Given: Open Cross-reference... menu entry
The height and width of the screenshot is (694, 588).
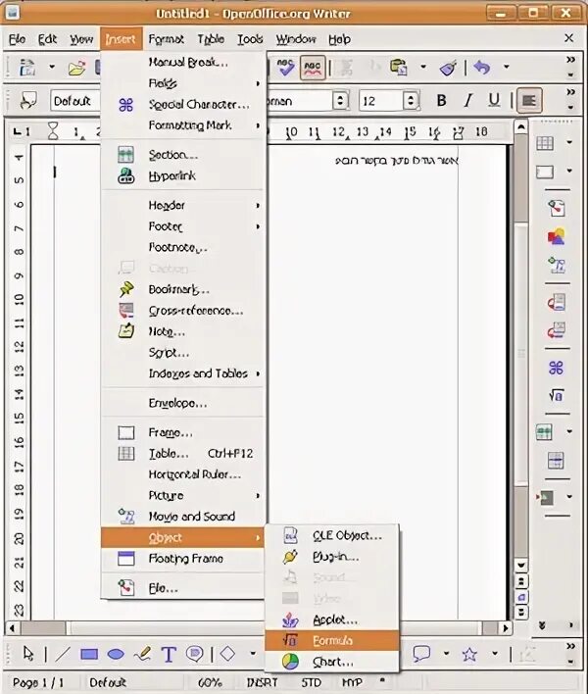Looking at the screenshot, I should [x=183, y=311].
